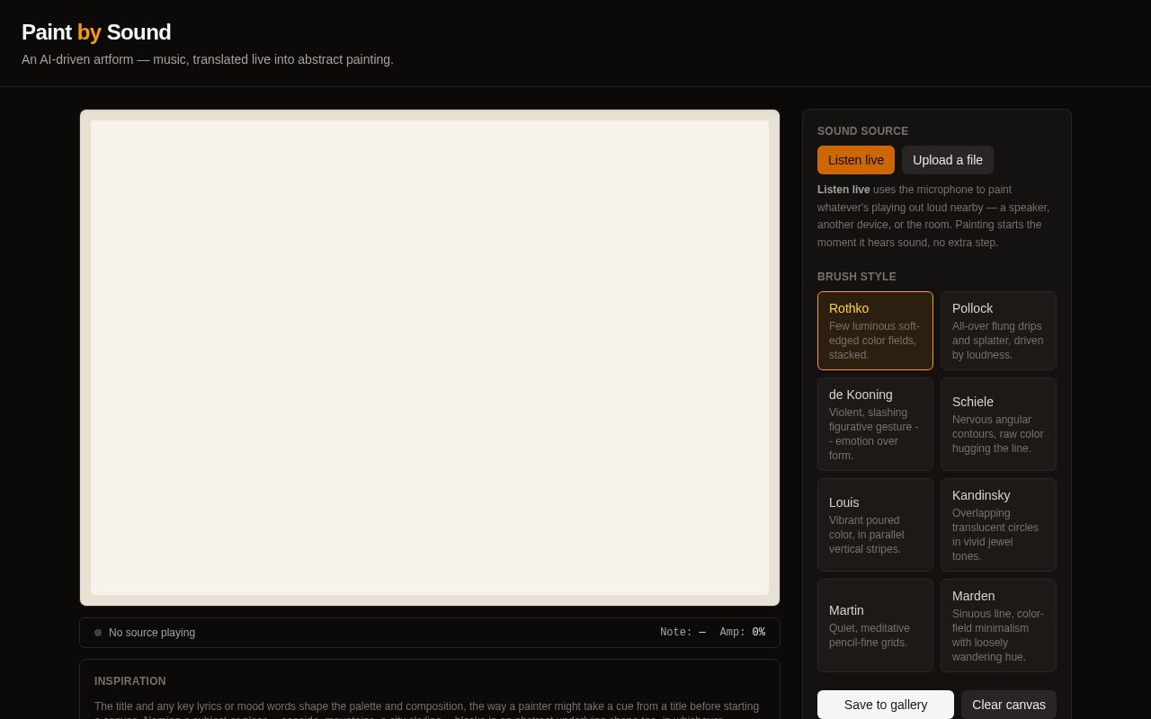Viewport: 1151px width, 719px height.
Task: Select the Listen live sound source
Action: click(856, 160)
